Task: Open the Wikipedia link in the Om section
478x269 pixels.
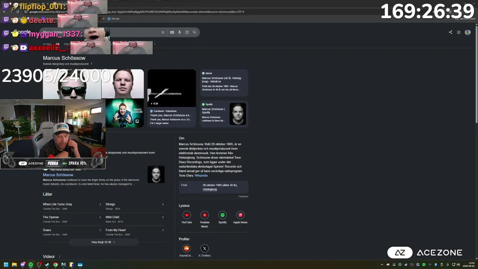Action: point(201,176)
